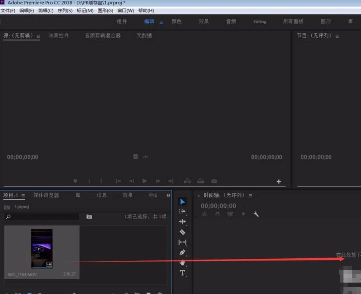Open the 效果控件 tab
The image size is (361, 294).
coord(58,36)
